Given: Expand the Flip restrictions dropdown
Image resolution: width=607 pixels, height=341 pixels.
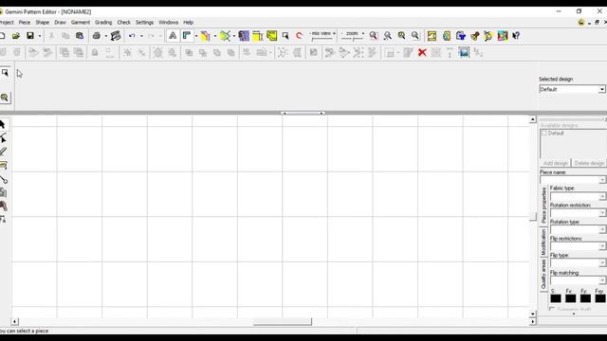Looking at the screenshot, I should pos(601,246).
